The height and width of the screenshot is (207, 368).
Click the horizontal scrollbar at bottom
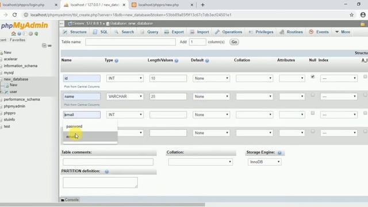click(x=102, y=205)
